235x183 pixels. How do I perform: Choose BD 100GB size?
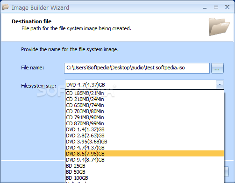[144, 178]
